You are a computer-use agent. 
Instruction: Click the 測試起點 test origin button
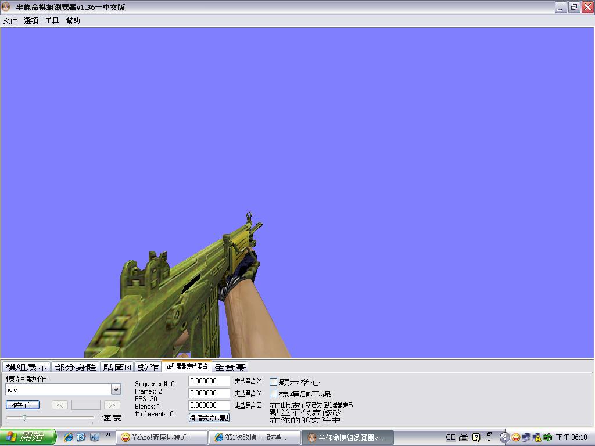209,418
